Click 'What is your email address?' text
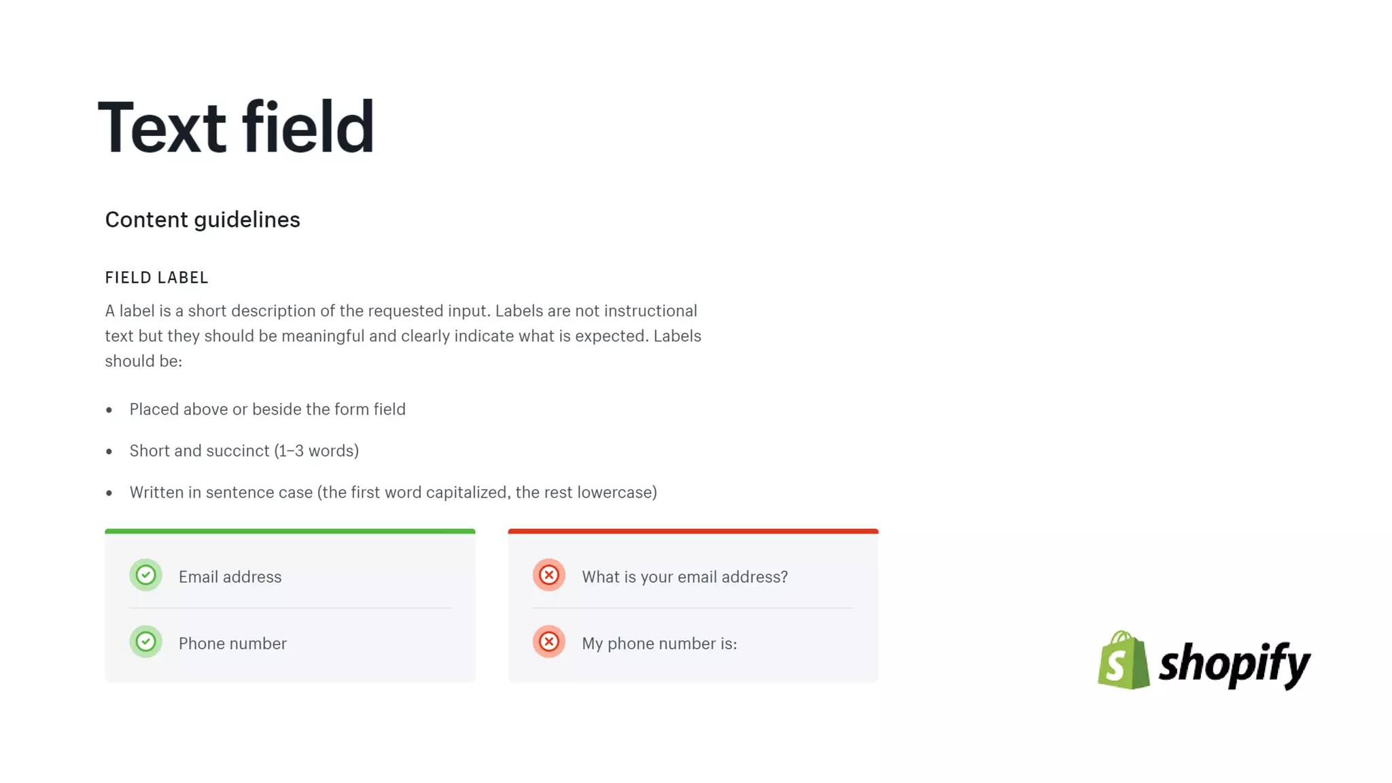Image resolution: width=1392 pixels, height=783 pixels. [x=684, y=577]
